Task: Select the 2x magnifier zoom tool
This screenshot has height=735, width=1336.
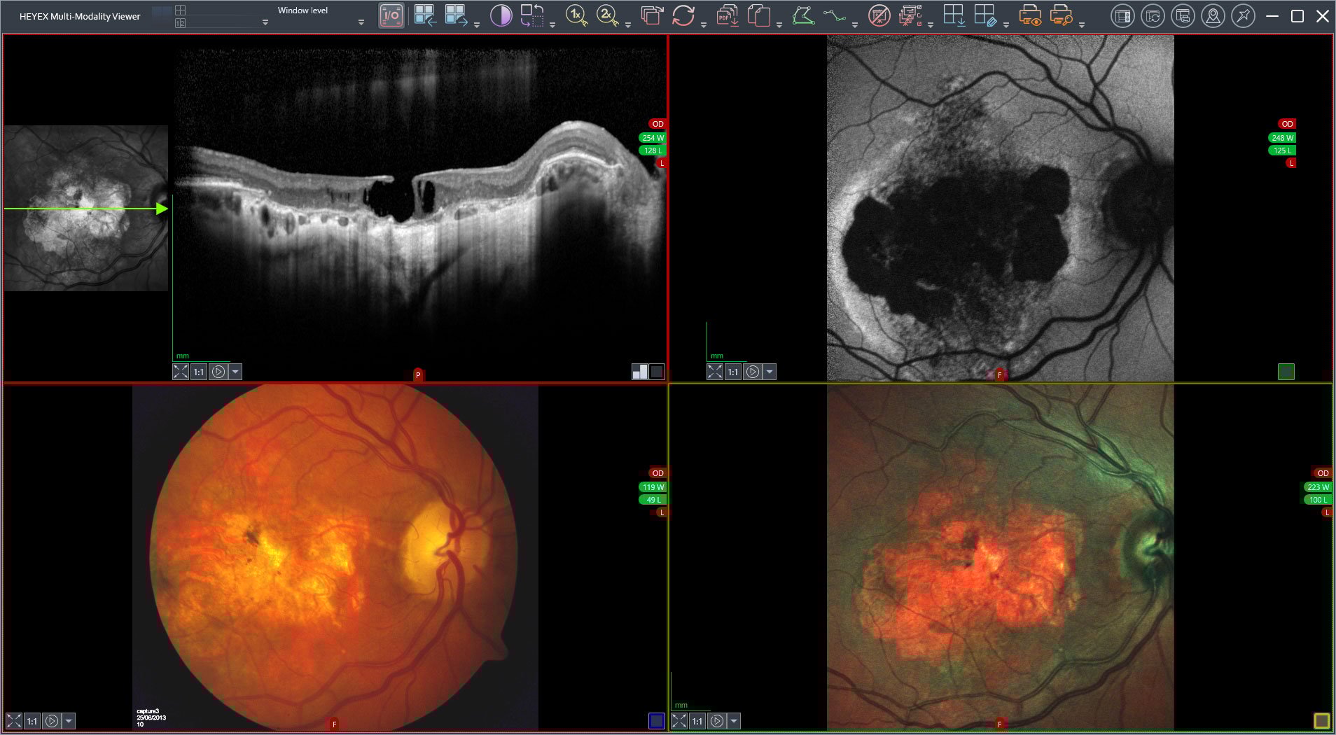Action: pyautogui.click(x=607, y=15)
